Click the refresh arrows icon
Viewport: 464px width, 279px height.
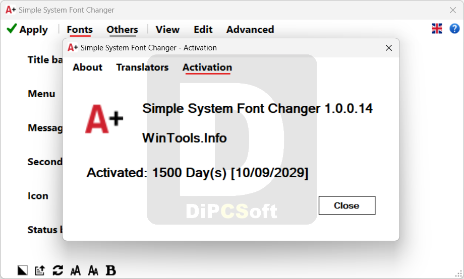(x=57, y=270)
